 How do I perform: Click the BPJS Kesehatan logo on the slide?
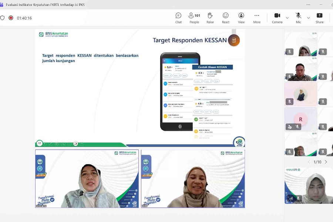click(x=54, y=34)
